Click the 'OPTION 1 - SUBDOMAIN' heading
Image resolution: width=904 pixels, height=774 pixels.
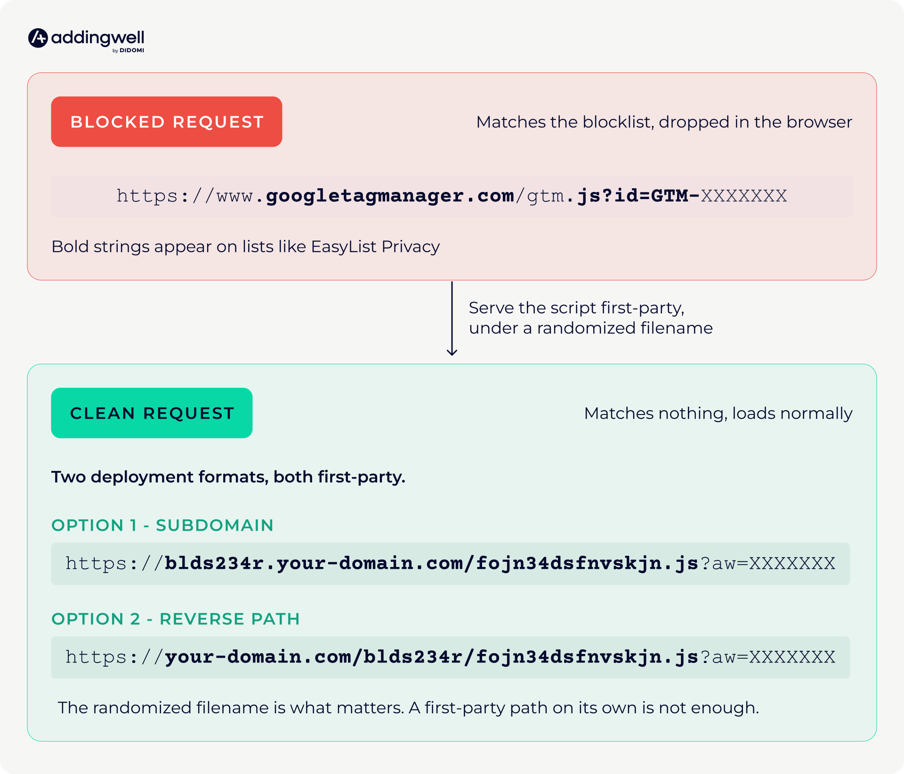pos(162,525)
